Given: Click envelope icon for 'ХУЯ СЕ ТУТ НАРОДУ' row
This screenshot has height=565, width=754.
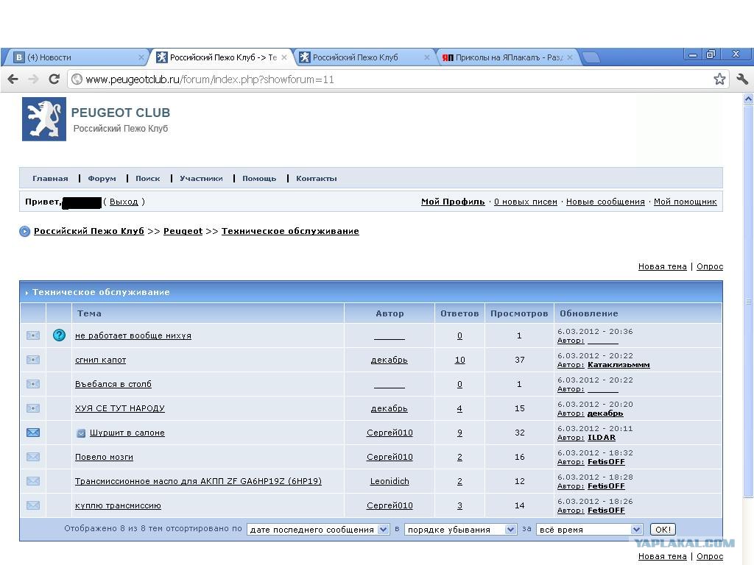Looking at the screenshot, I should [x=33, y=408].
